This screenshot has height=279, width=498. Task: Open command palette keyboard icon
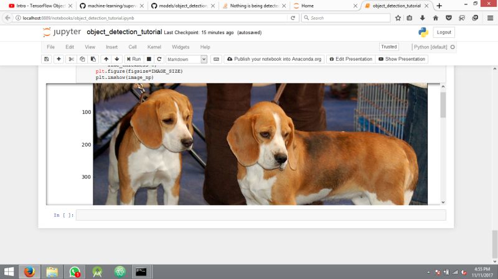pos(216,59)
